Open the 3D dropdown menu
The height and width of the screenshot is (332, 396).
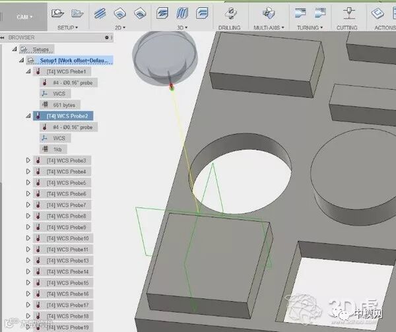point(182,28)
